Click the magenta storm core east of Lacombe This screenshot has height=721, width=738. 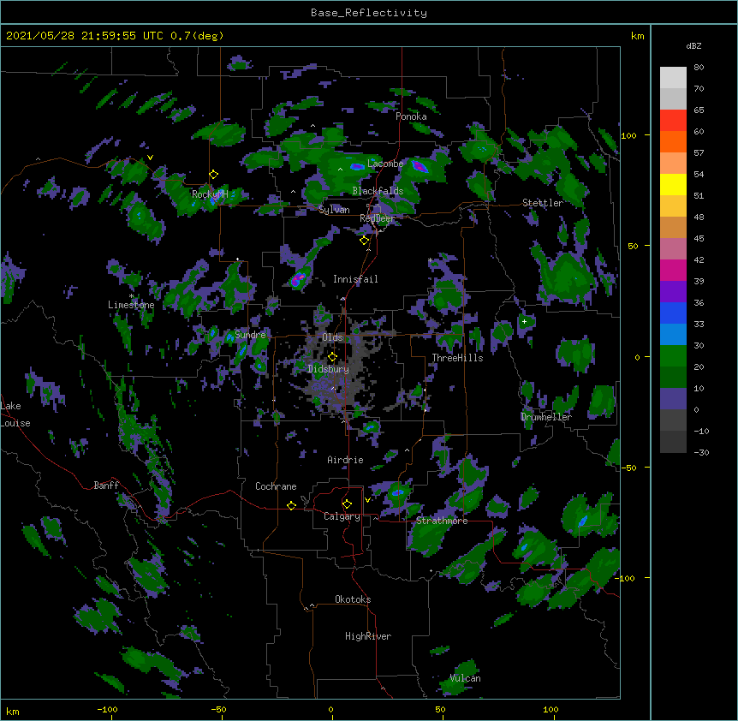click(419, 165)
